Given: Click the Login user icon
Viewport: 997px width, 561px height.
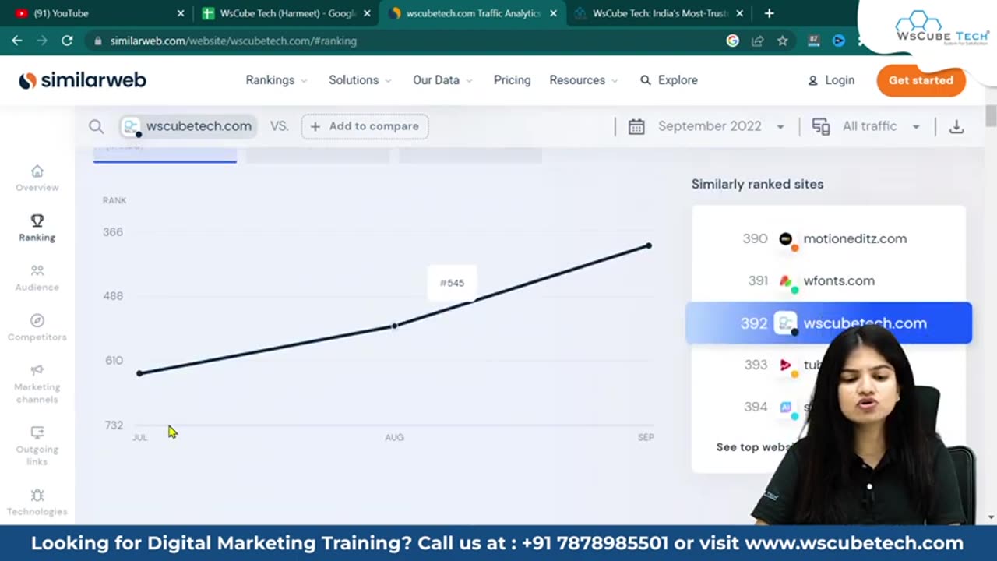Looking at the screenshot, I should tap(812, 80).
